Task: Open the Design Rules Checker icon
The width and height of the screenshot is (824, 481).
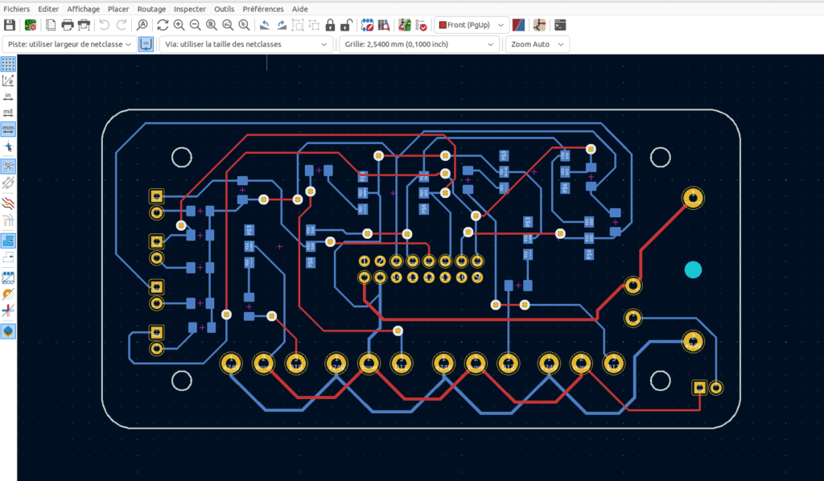Action: tap(423, 25)
